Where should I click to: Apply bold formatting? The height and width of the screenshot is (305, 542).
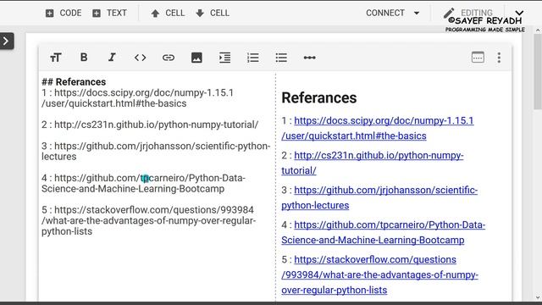(x=84, y=58)
